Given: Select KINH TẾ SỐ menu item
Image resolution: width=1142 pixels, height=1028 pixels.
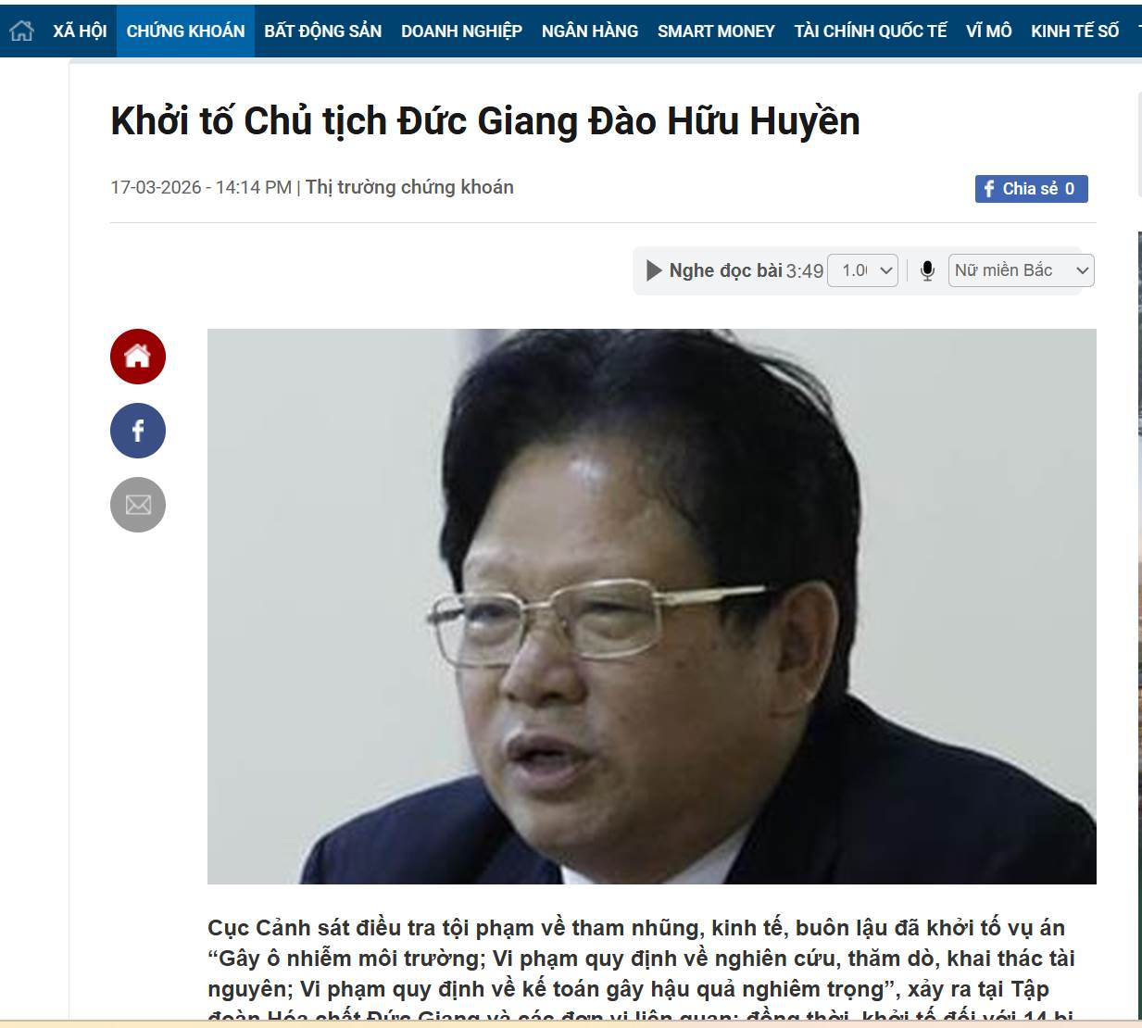Looking at the screenshot, I should tap(1074, 31).
